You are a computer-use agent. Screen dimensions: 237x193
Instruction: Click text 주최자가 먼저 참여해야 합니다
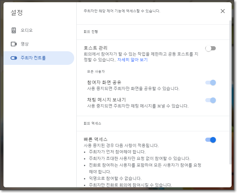117,152
